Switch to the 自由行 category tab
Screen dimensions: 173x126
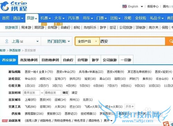[x=68, y=60]
